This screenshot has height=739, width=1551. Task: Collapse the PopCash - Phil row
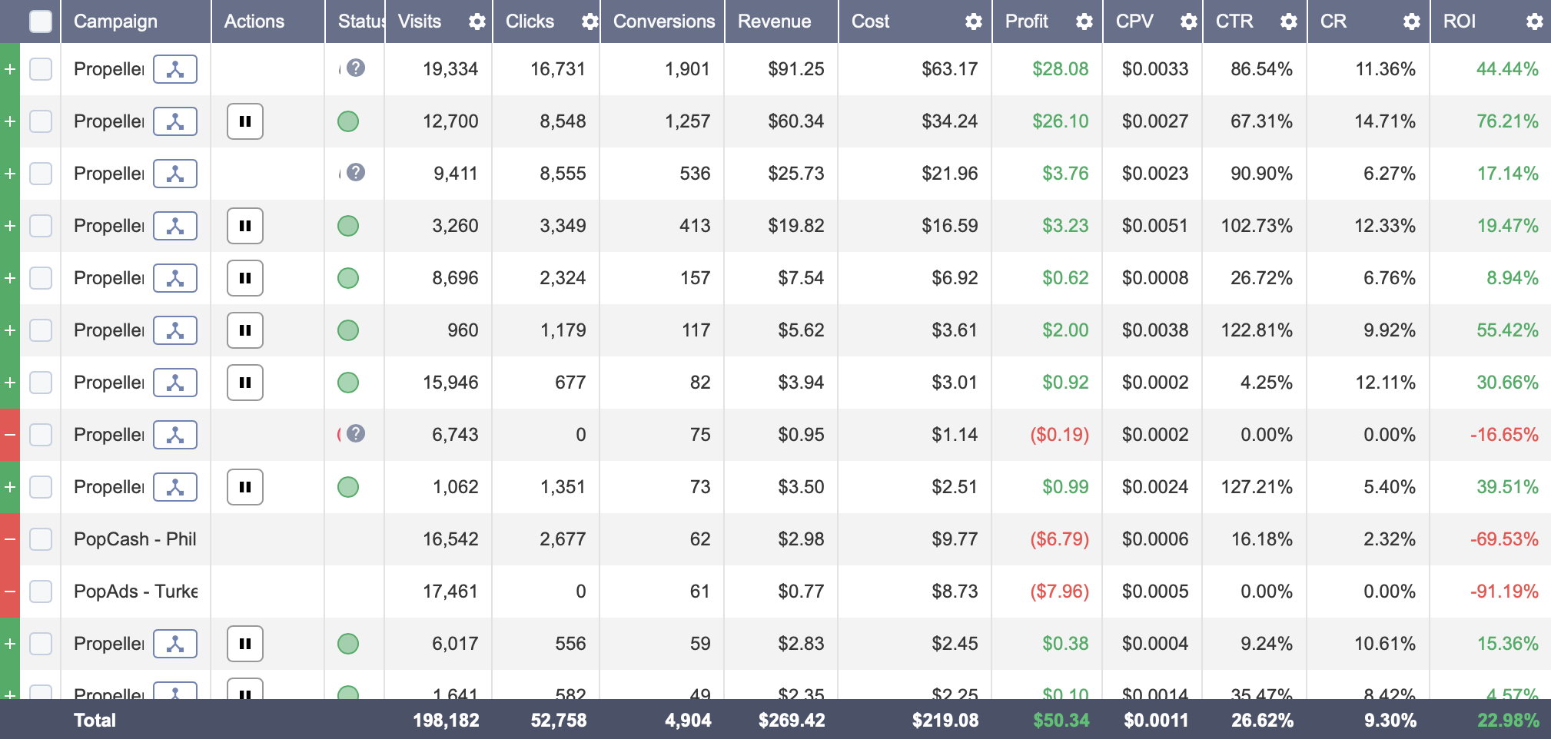click(x=10, y=539)
